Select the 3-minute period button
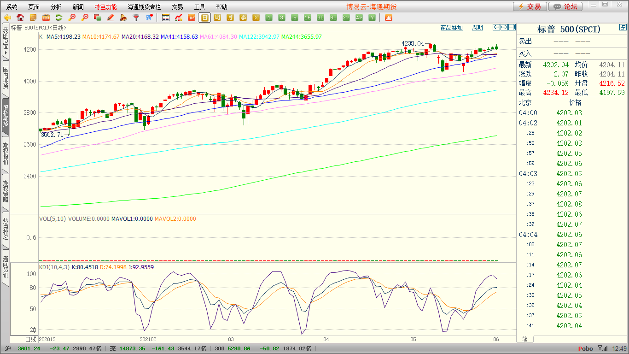 (x=282, y=18)
